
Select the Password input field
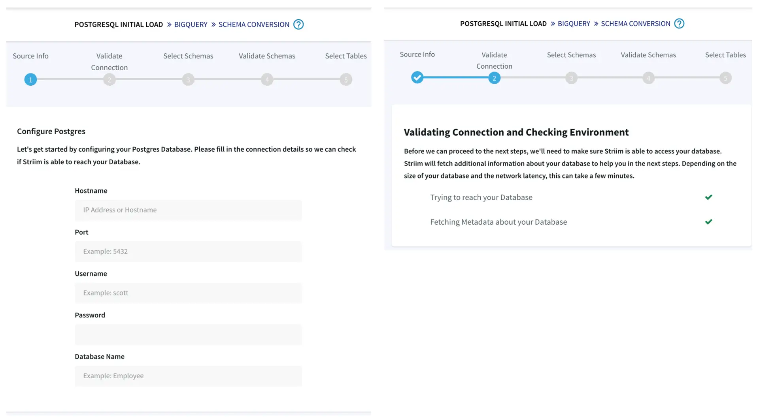(188, 334)
